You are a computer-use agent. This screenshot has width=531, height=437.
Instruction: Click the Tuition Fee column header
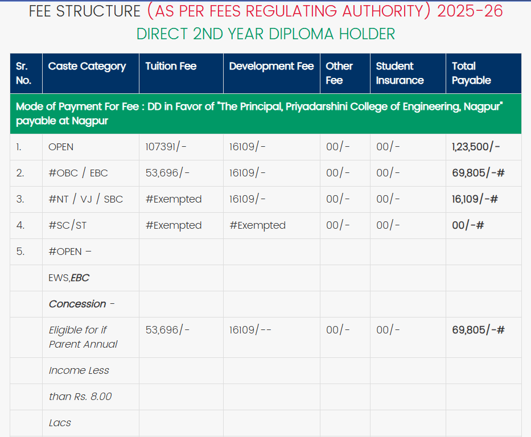[171, 67]
